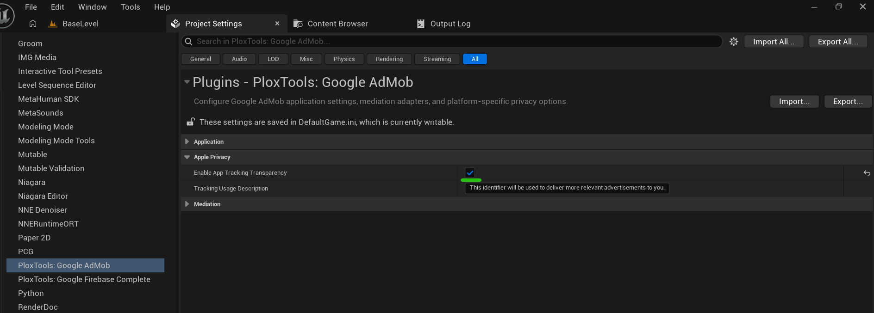Click Tracking Usage Description label
This screenshot has height=313, width=874.
tap(231, 189)
